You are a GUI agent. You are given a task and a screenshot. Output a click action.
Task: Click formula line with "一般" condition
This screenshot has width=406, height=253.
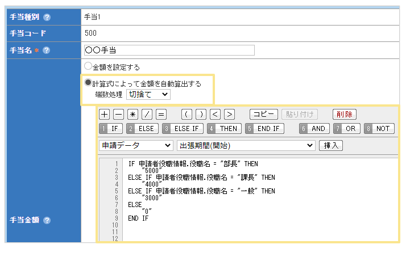[201, 191]
